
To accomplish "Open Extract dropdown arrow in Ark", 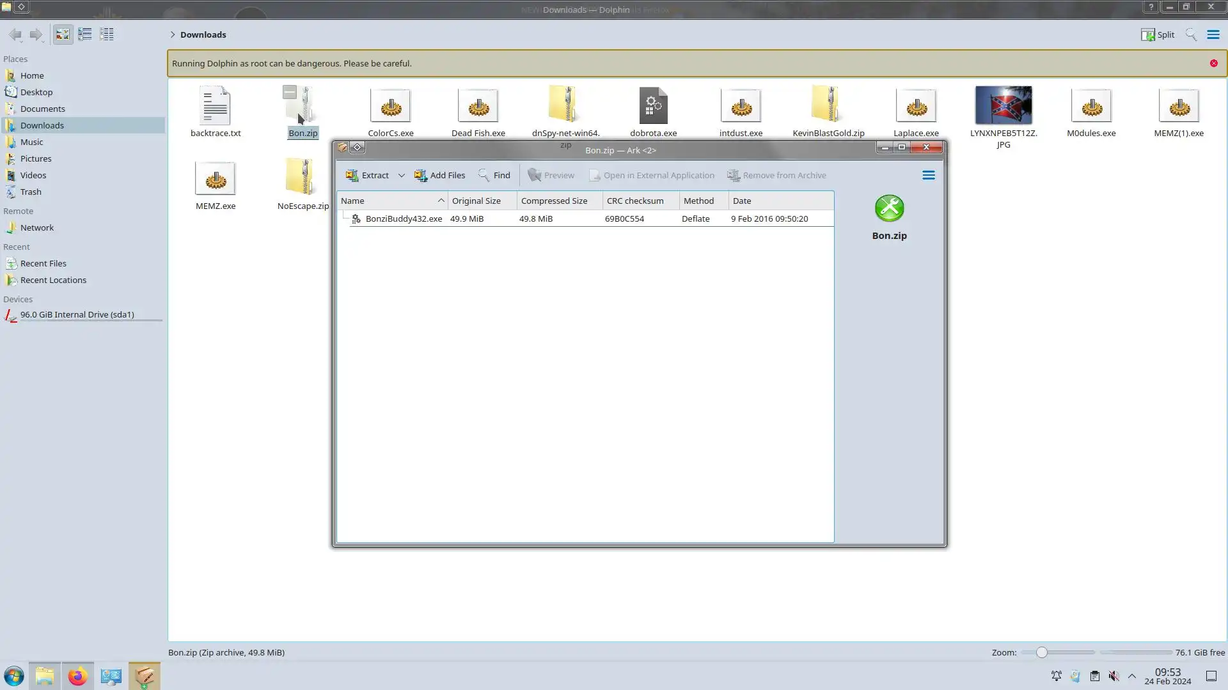I will pyautogui.click(x=401, y=175).
